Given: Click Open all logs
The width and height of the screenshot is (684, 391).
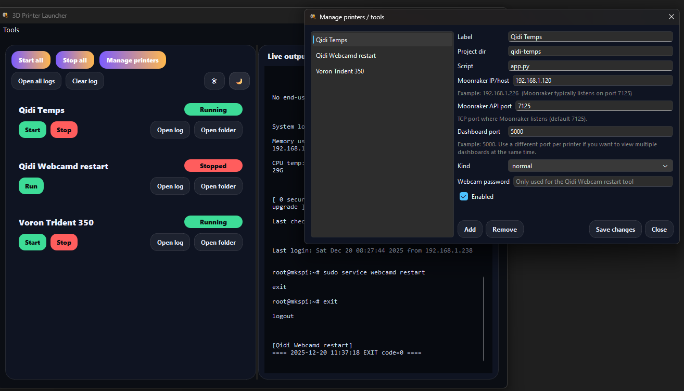Looking at the screenshot, I should [x=36, y=81].
